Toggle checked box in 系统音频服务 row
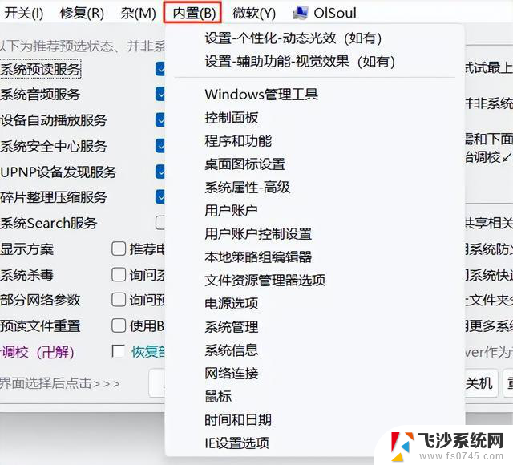The width and height of the screenshot is (513, 465). point(160,95)
